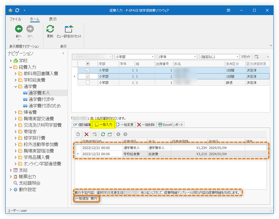Expand the 教科用図書購入費 folder node

pyautogui.click(x=15, y=73)
